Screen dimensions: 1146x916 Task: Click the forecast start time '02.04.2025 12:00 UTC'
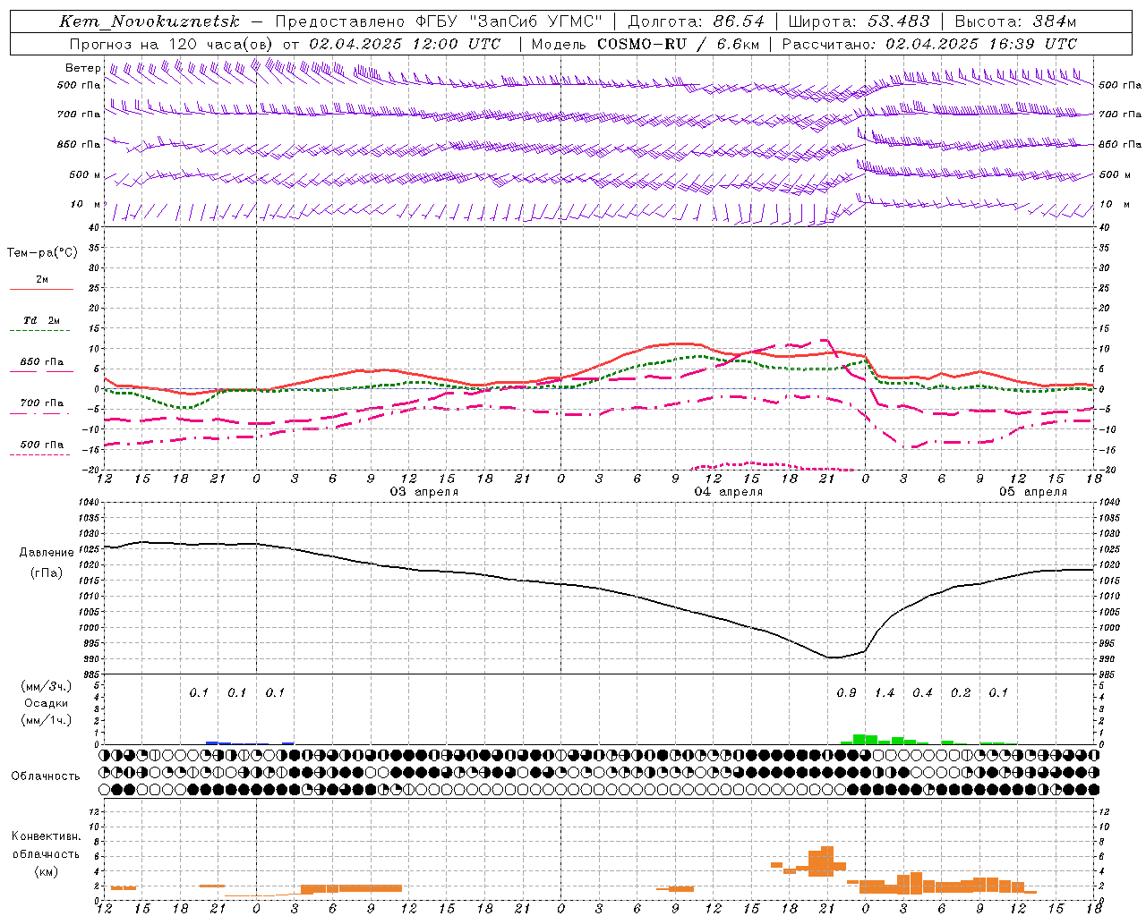pos(405,44)
